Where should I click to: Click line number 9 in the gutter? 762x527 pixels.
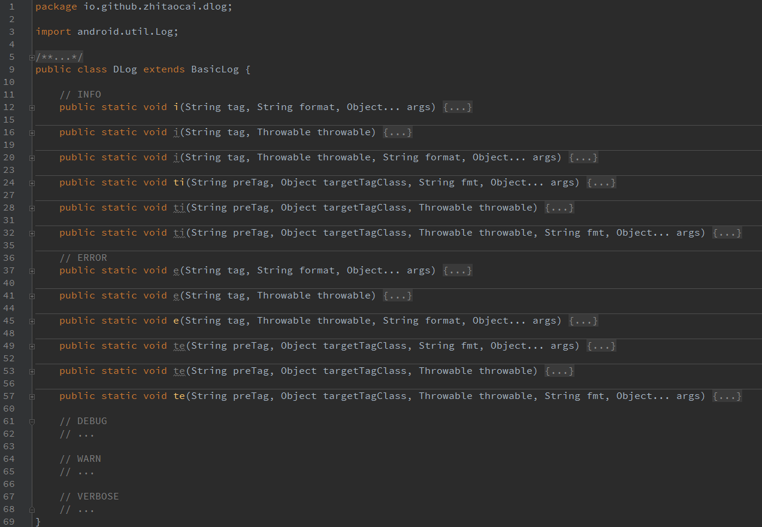[12, 69]
